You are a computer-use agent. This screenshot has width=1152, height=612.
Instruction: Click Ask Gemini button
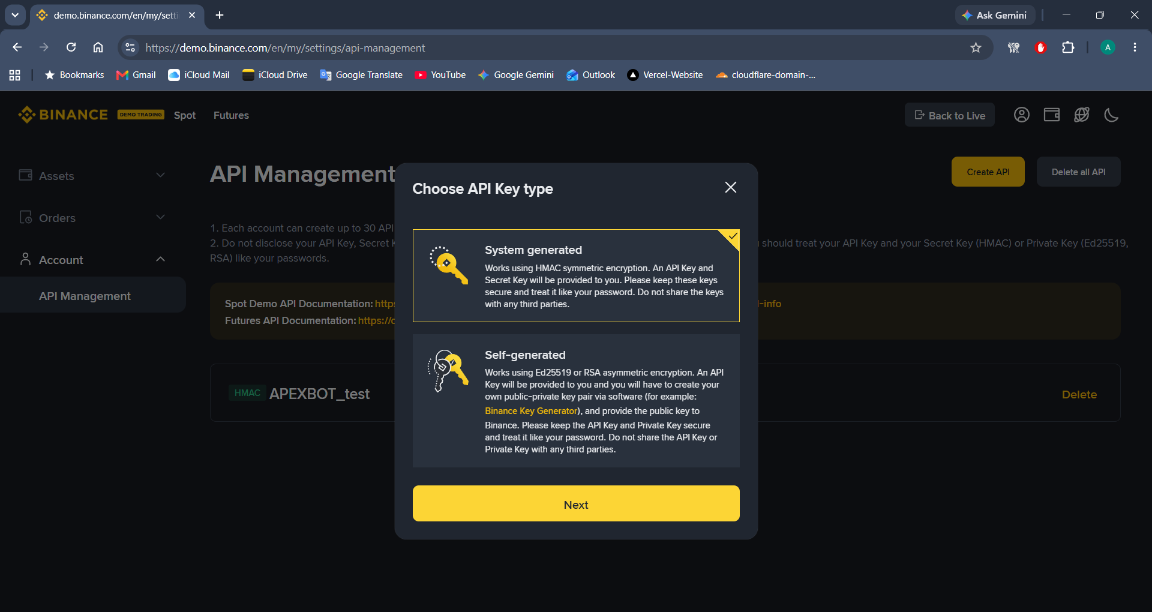click(995, 15)
